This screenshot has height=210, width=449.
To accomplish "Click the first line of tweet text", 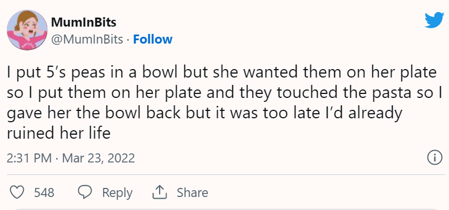I will click(x=222, y=73).
